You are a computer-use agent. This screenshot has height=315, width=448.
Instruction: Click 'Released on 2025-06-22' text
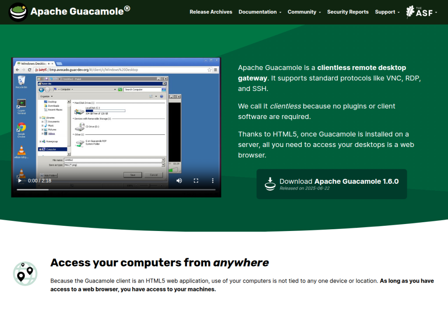[304, 189]
